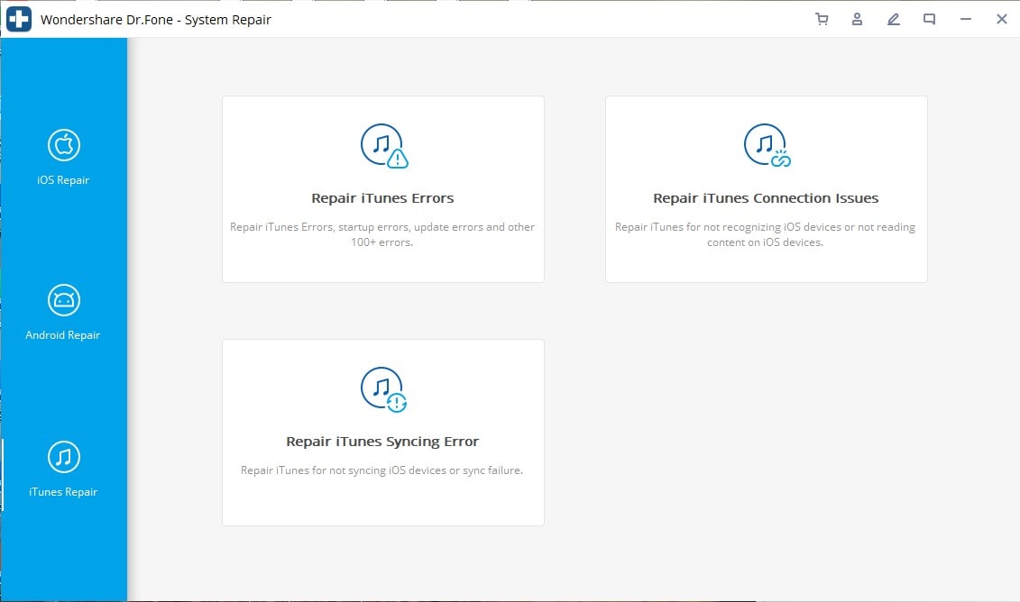Click the Repair iTunes Connection Issues link icon
Viewport: 1020px width, 602px height.
pyautogui.click(x=767, y=146)
